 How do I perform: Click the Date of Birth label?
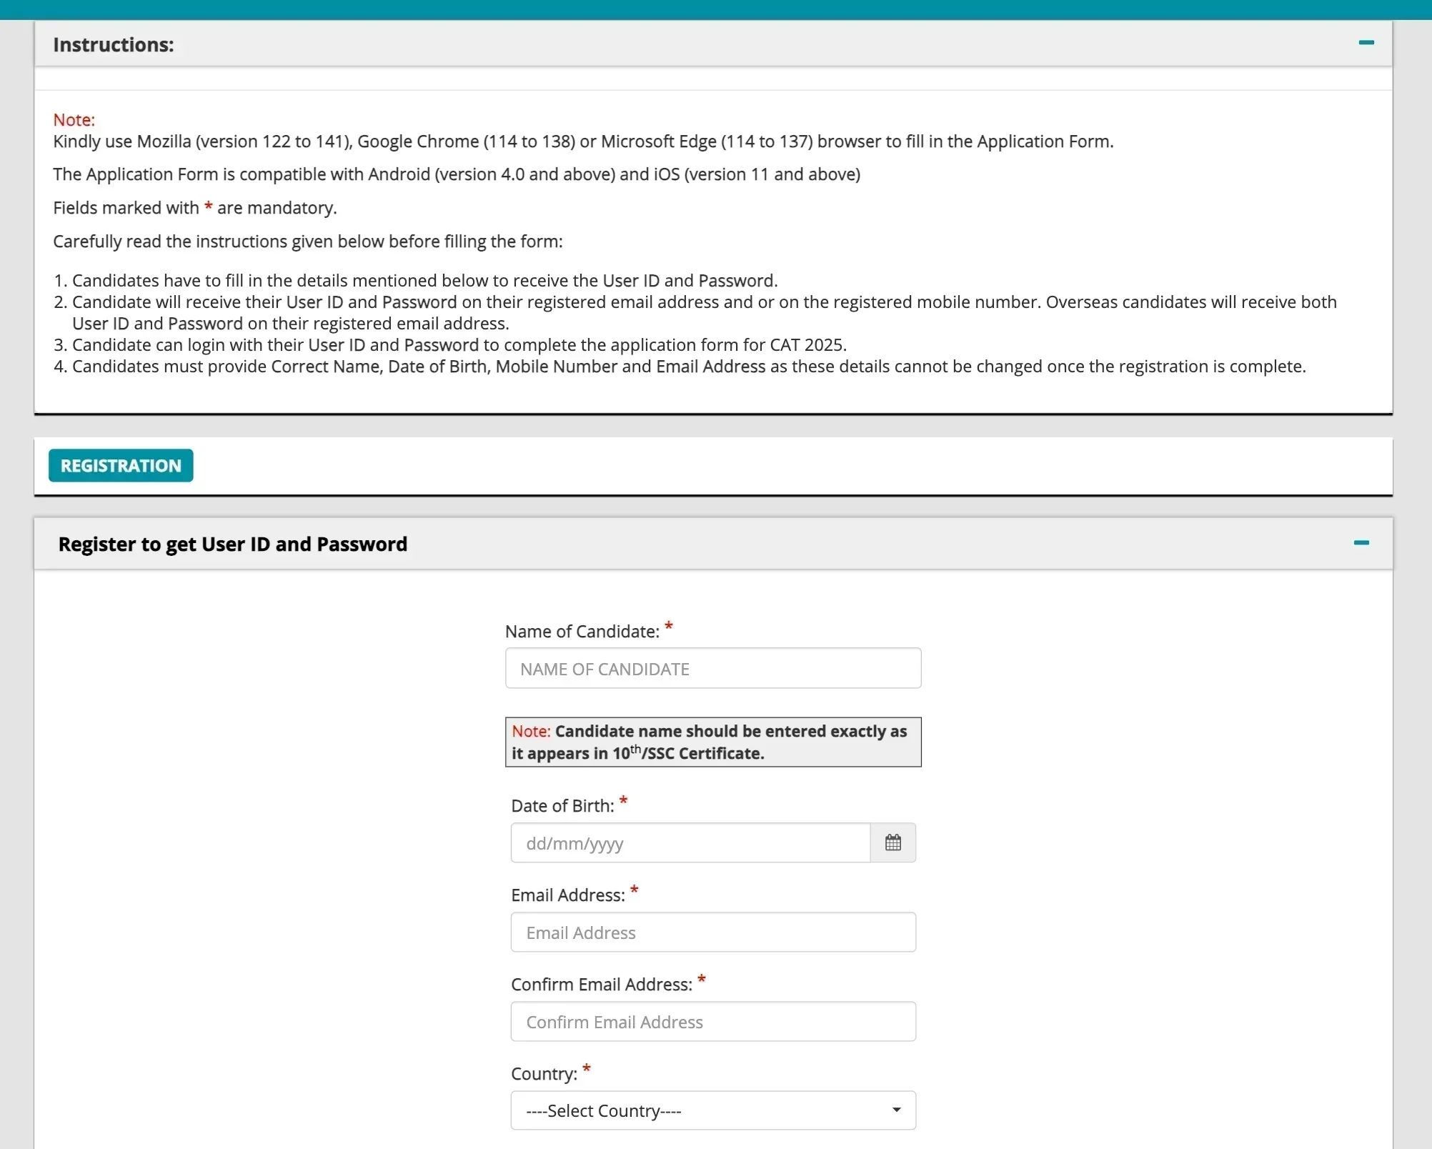[x=562, y=806]
